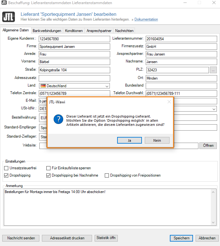This screenshot has width=220, height=246.
Task: Click the PLZ field 32423
Action: (177, 70)
